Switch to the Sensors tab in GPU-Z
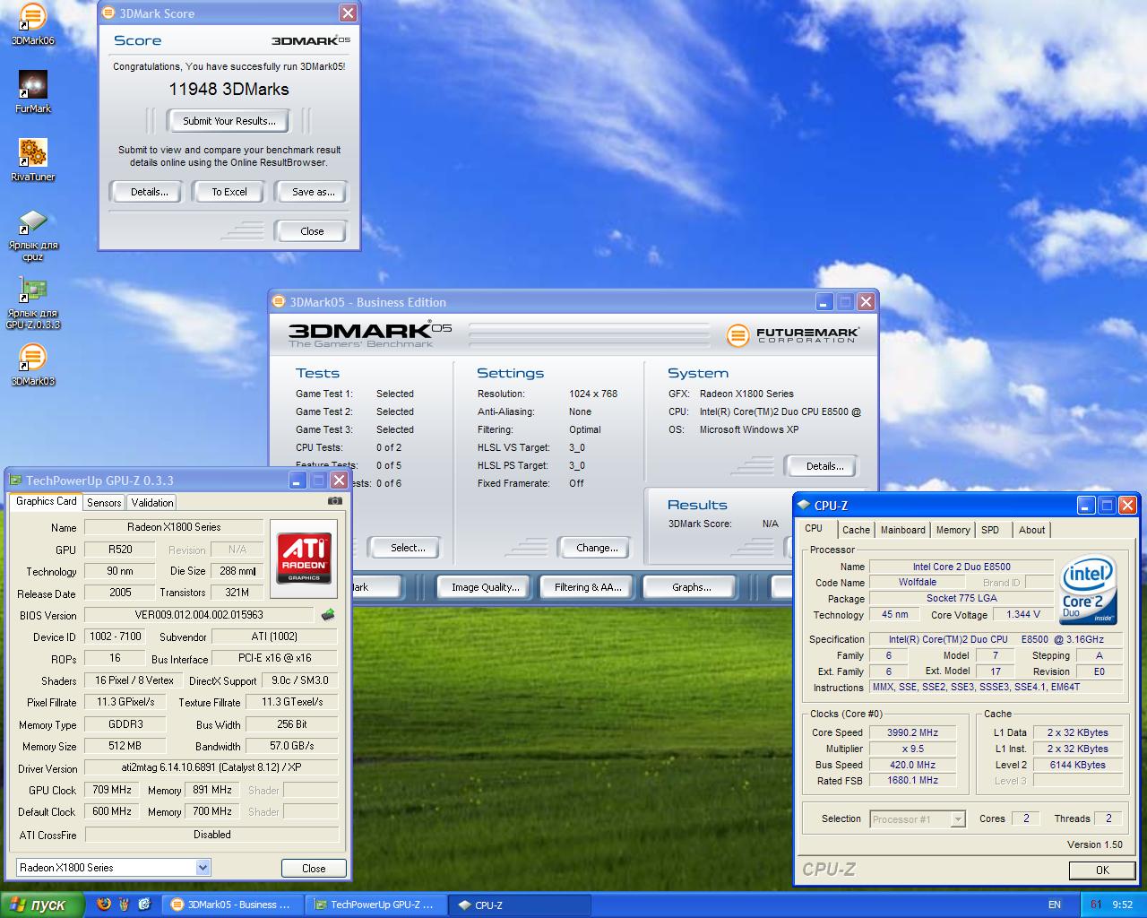The image size is (1147, 918). tap(104, 503)
